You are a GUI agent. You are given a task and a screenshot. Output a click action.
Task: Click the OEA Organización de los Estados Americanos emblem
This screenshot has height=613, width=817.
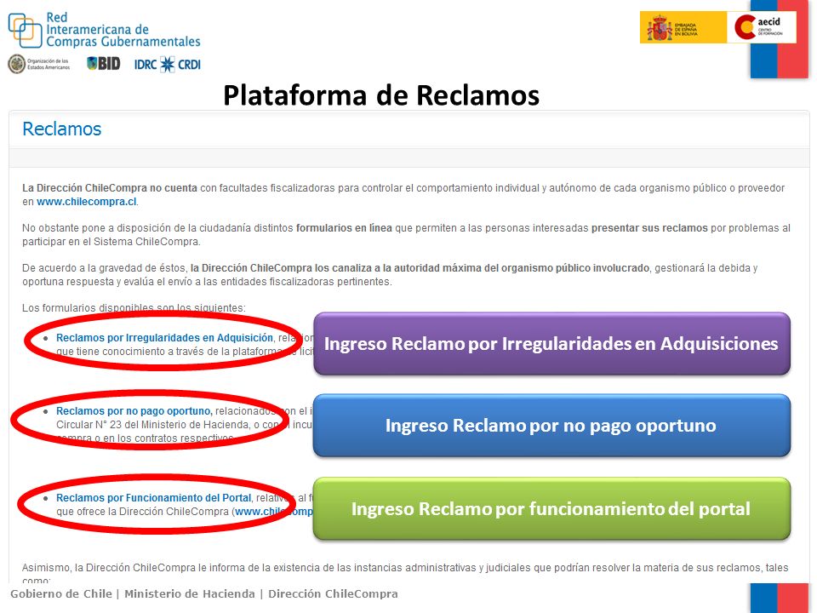pyautogui.click(x=39, y=64)
